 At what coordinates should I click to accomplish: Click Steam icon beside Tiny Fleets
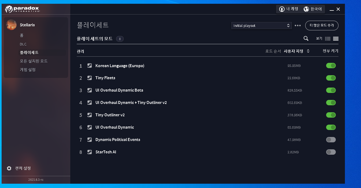coord(90,78)
